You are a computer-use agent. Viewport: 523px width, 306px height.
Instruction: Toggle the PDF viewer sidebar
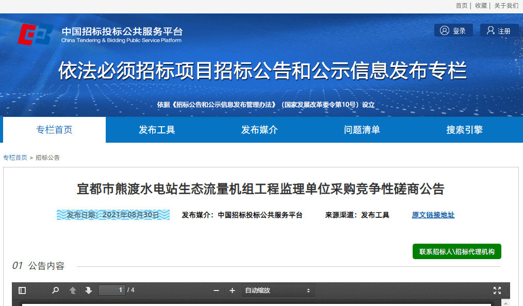[x=22, y=291]
